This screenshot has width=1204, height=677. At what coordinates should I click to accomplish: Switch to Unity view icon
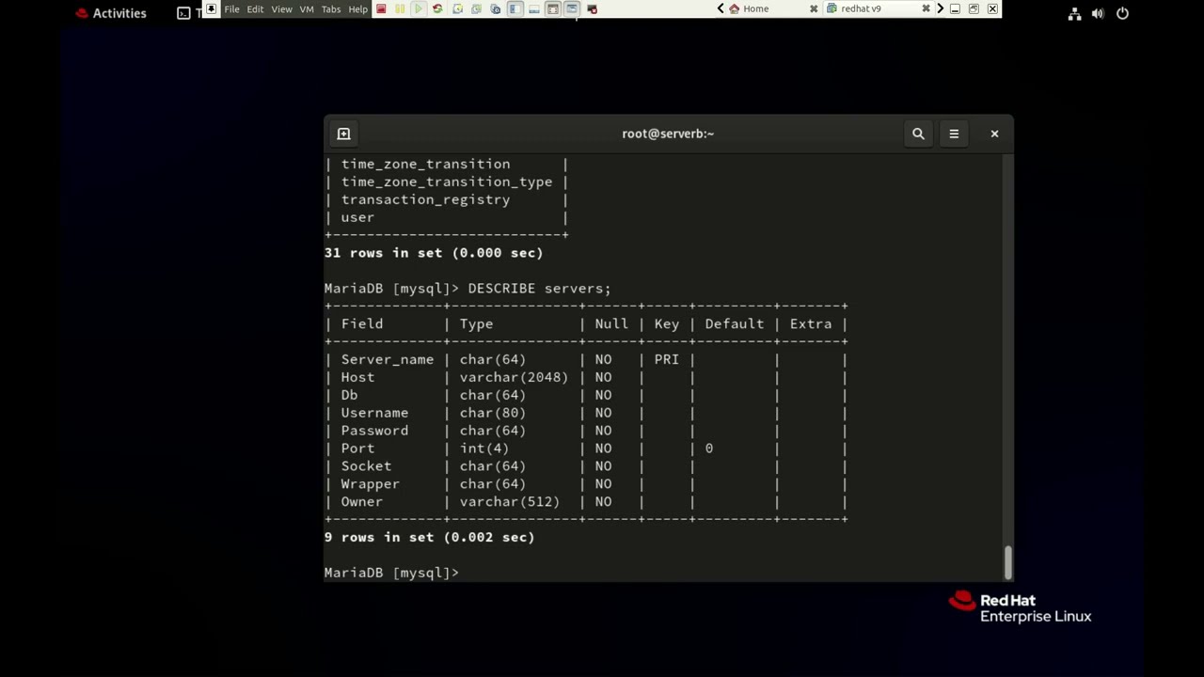(572, 8)
